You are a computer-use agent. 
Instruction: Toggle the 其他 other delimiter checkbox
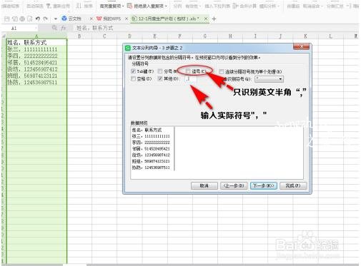click(160, 78)
